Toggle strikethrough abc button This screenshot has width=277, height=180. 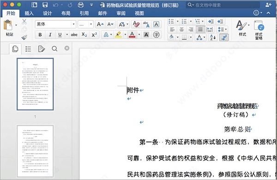point(74,35)
